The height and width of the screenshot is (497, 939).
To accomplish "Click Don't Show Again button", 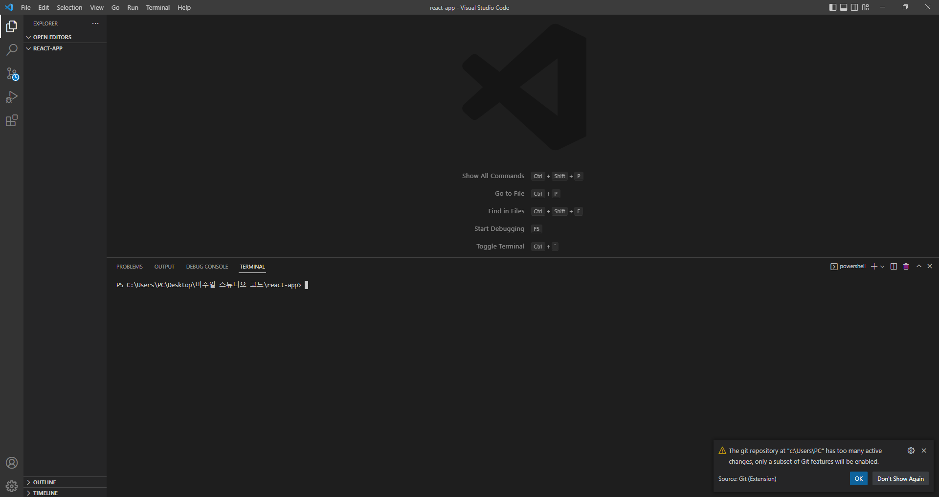I will 900,478.
